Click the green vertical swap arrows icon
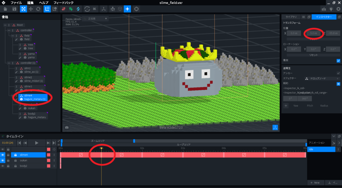Viewport: 342px width, 188px height. click(x=71, y=9)
